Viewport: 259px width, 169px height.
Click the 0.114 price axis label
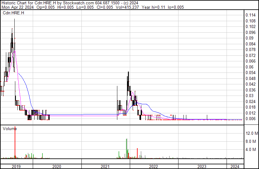point(250,15)
